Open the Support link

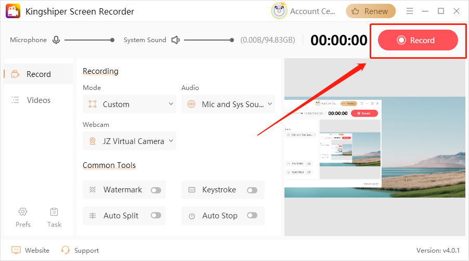86,251
